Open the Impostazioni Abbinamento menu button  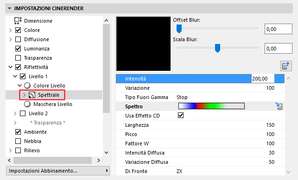coord(58,171)
